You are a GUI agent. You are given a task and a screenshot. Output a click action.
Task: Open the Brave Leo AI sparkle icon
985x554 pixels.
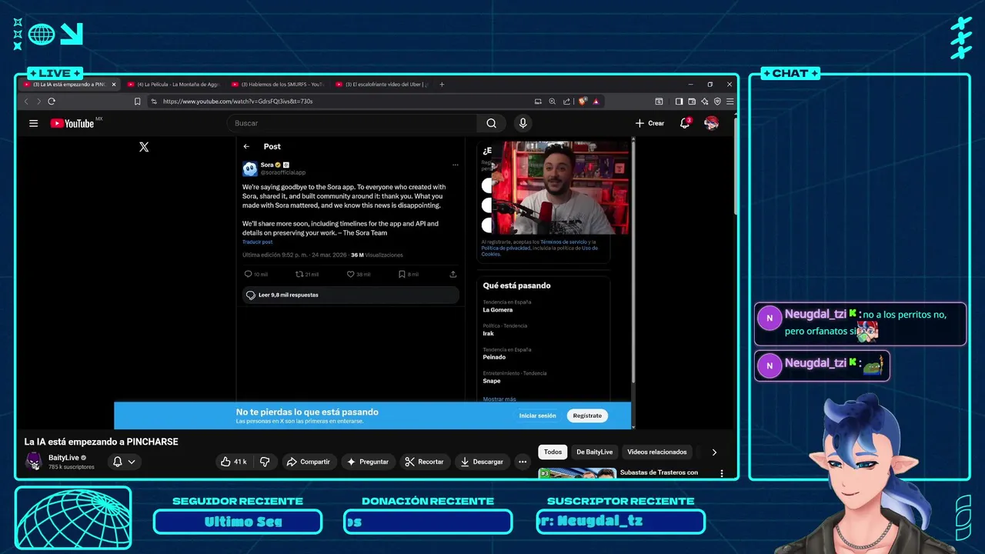click(704, 101)
